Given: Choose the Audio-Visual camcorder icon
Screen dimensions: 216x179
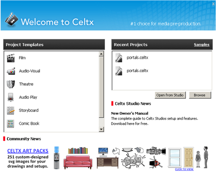Looking at the screenshot, I should tap(11, 71).
